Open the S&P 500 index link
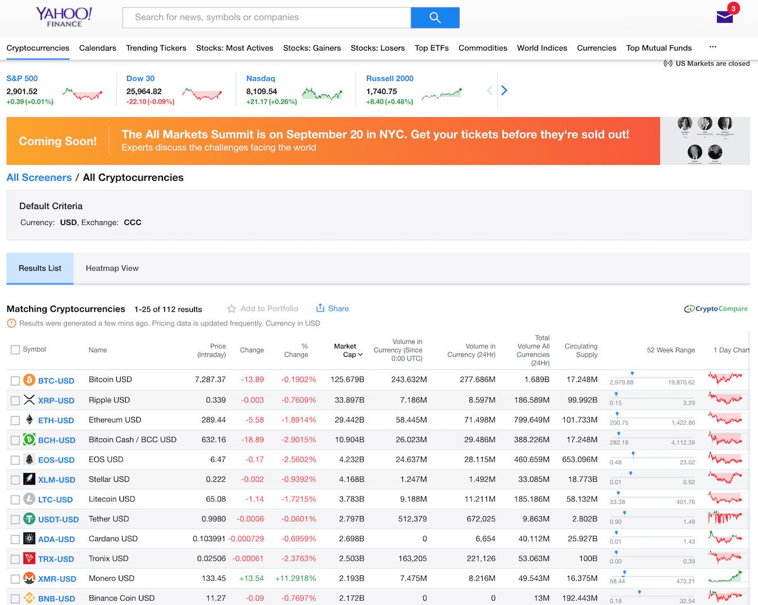Screen dimensions: 758x605 tap(22, 78)
